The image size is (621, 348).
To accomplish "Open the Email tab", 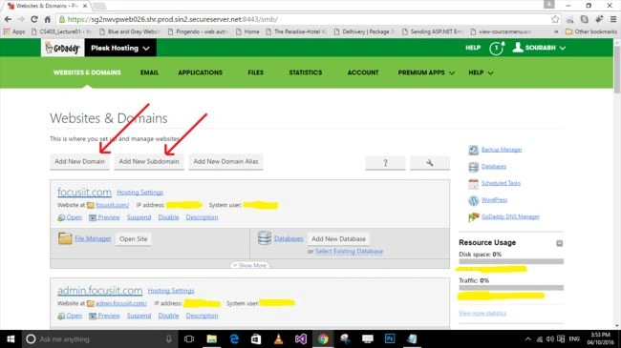I will [149, 72].
